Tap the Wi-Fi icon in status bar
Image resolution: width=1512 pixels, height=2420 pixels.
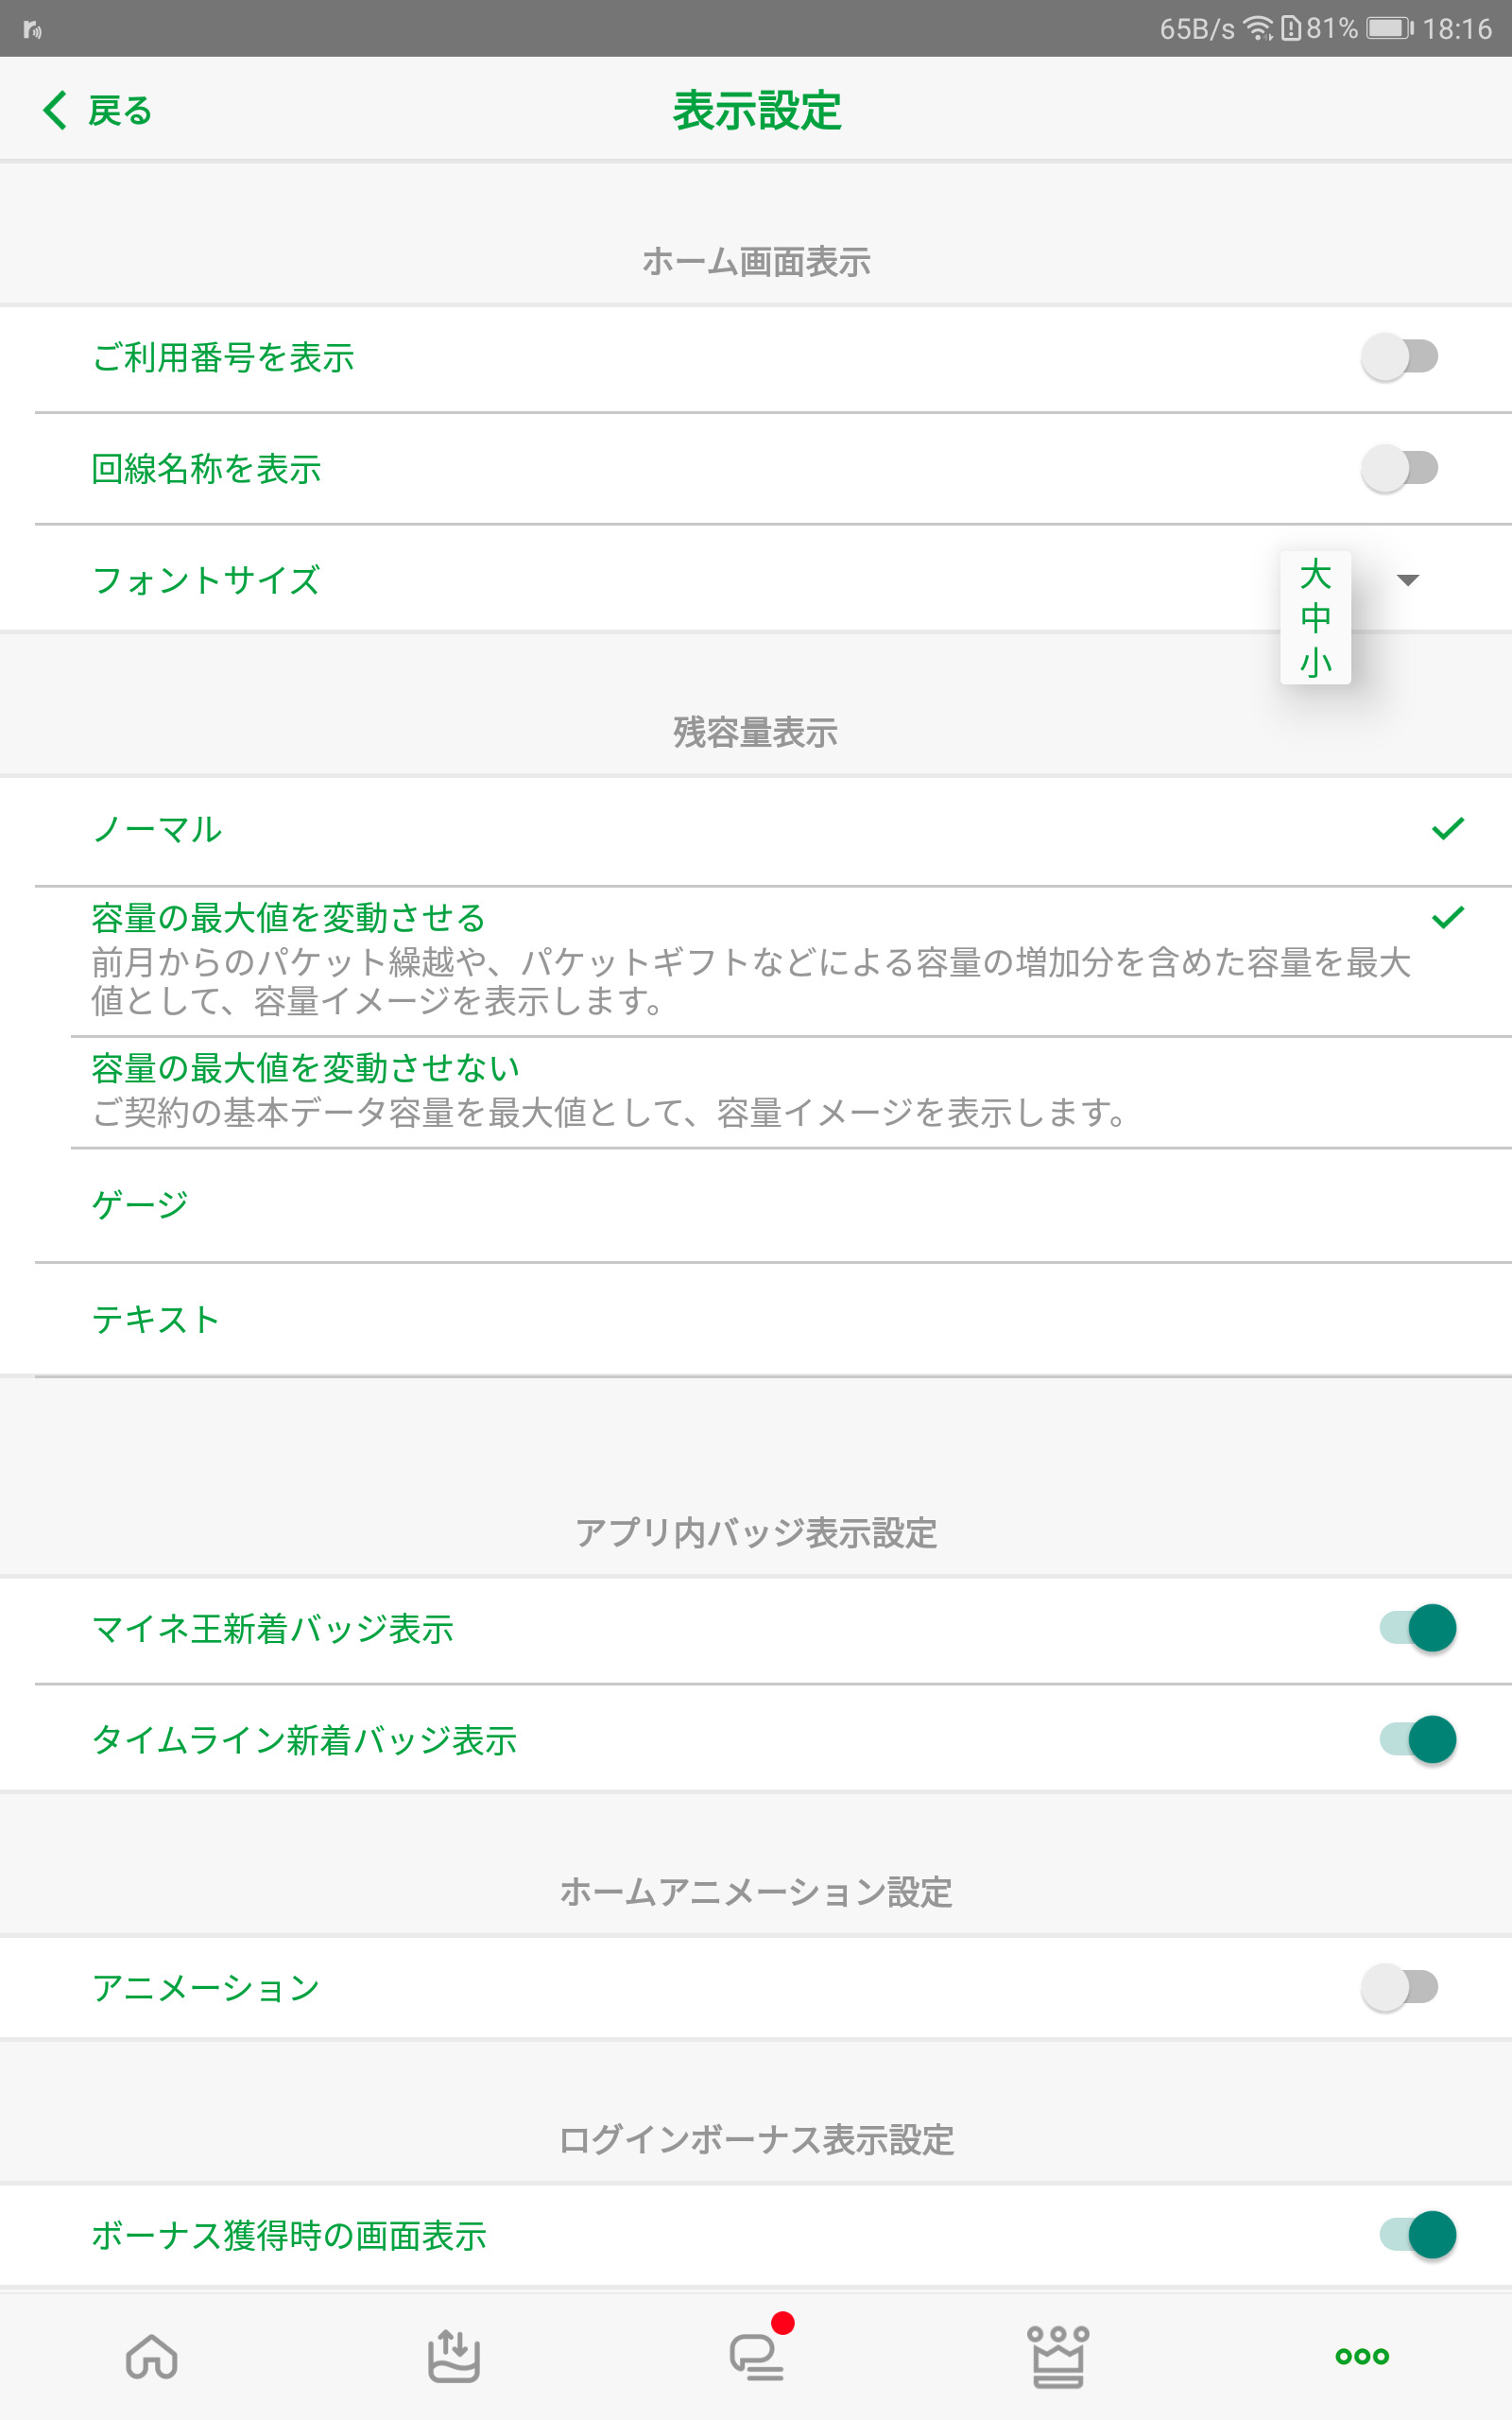tap(1257, 28)
